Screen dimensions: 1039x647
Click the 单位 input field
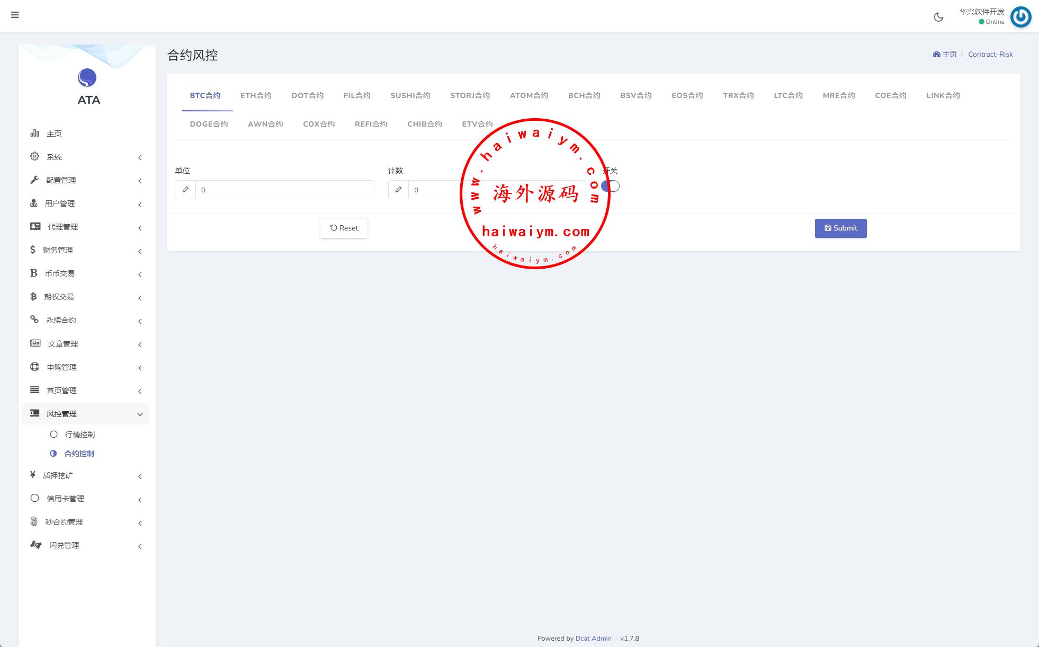[x=284, y=190]
